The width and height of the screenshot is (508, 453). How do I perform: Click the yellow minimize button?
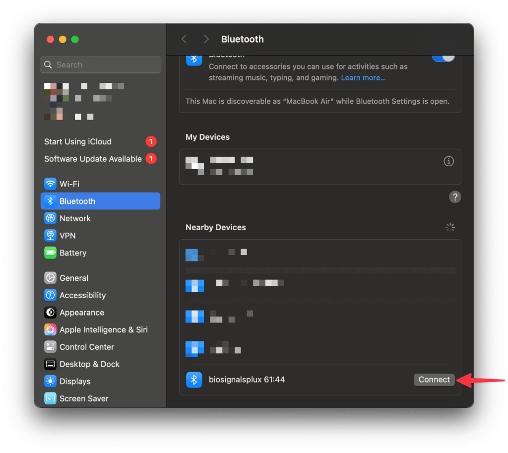click(x=63, y=39)
